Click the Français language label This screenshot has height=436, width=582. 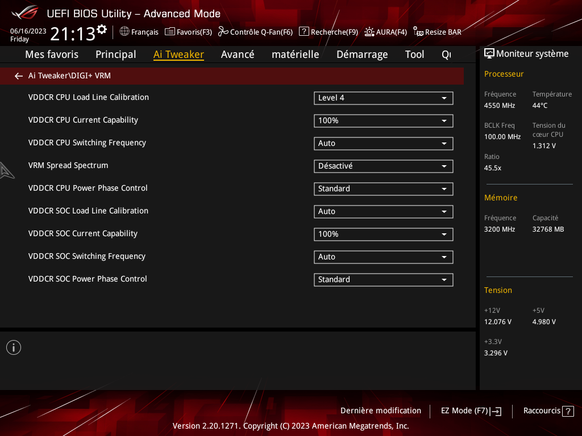pos(145,32)
